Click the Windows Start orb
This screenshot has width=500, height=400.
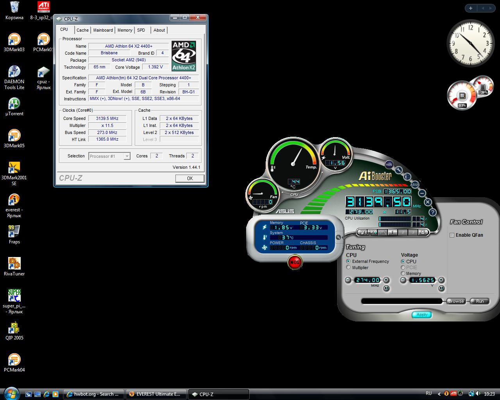[11, 393]
